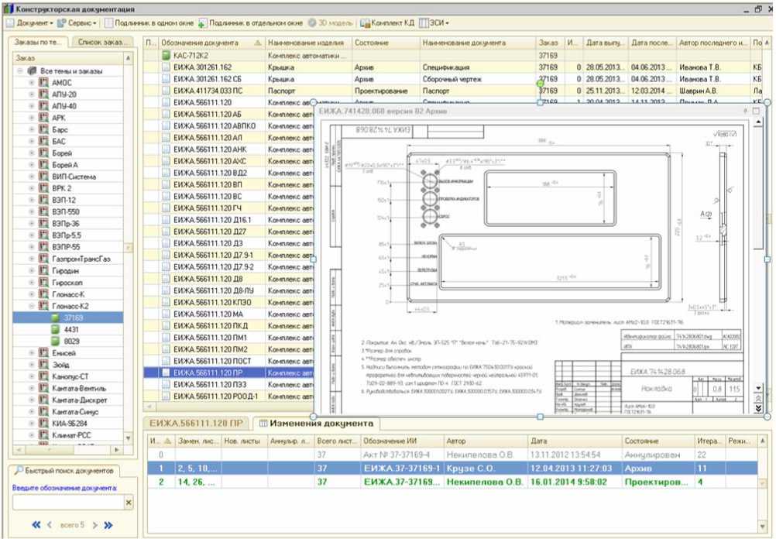Click KAC-712K2 green document icon

167,56
